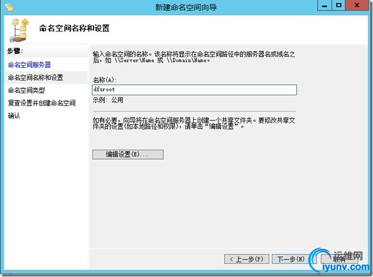Click the text mentioning \\Server\Name

click(x=193, y=57)
